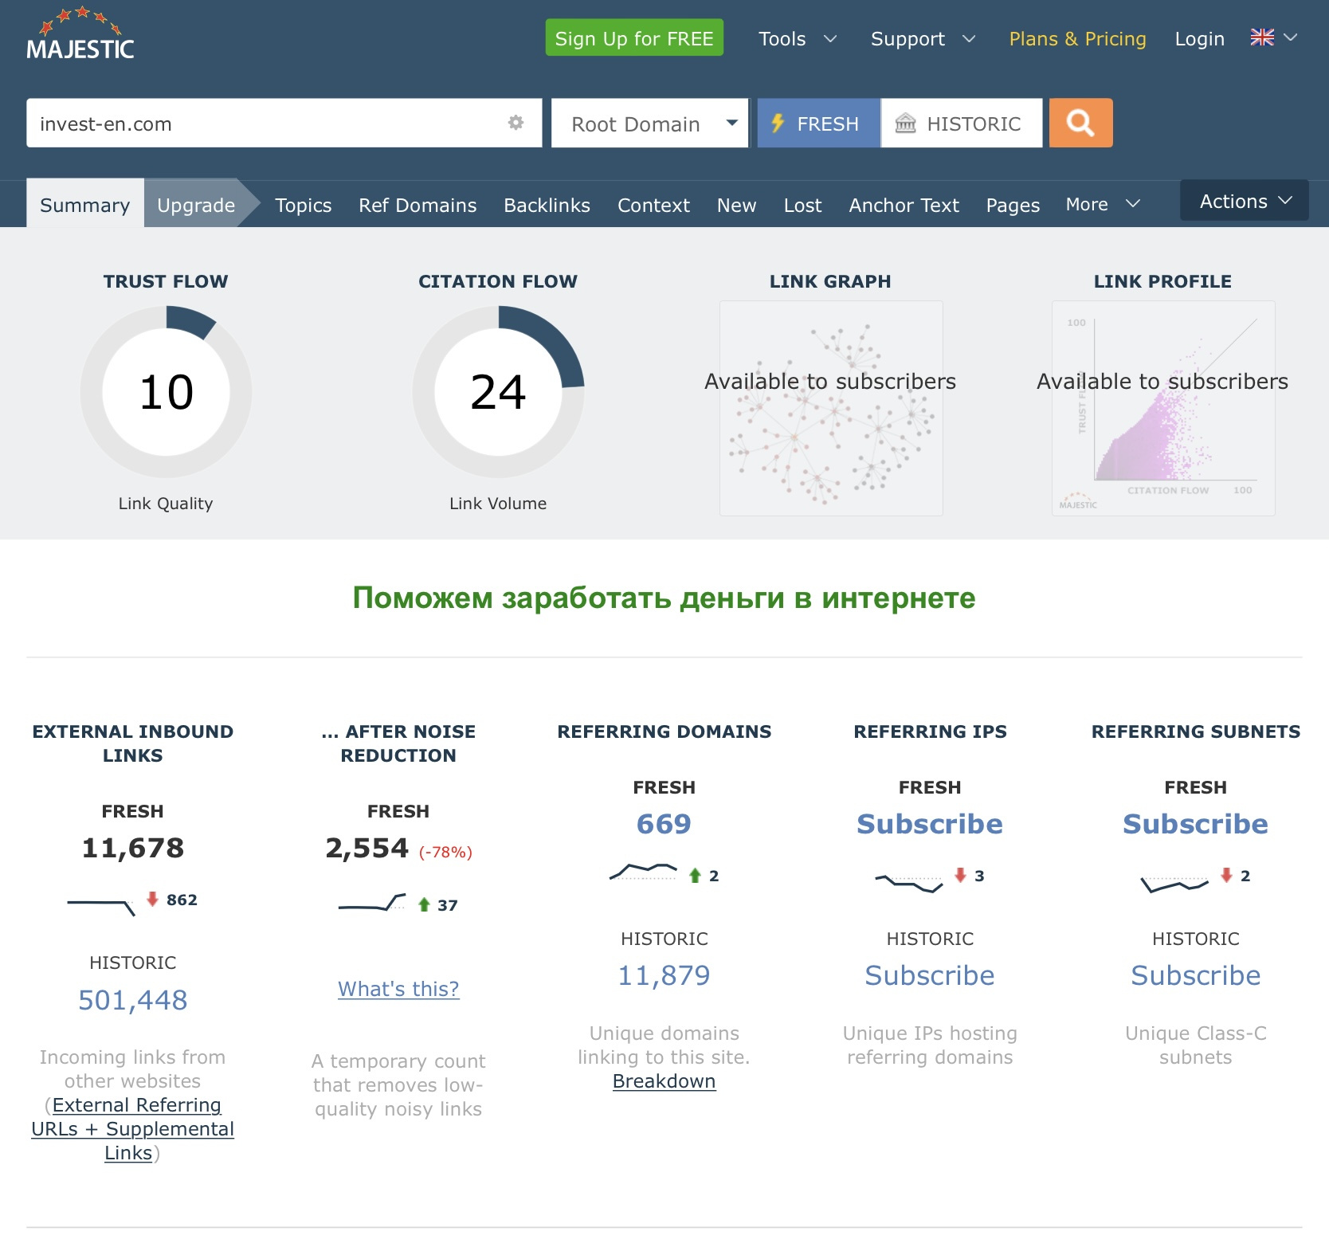Image resolution: width=1329 pixels, height=1247 pixels.
Task: Click historic referring domains value 11,879
Action: coord(664,974)
